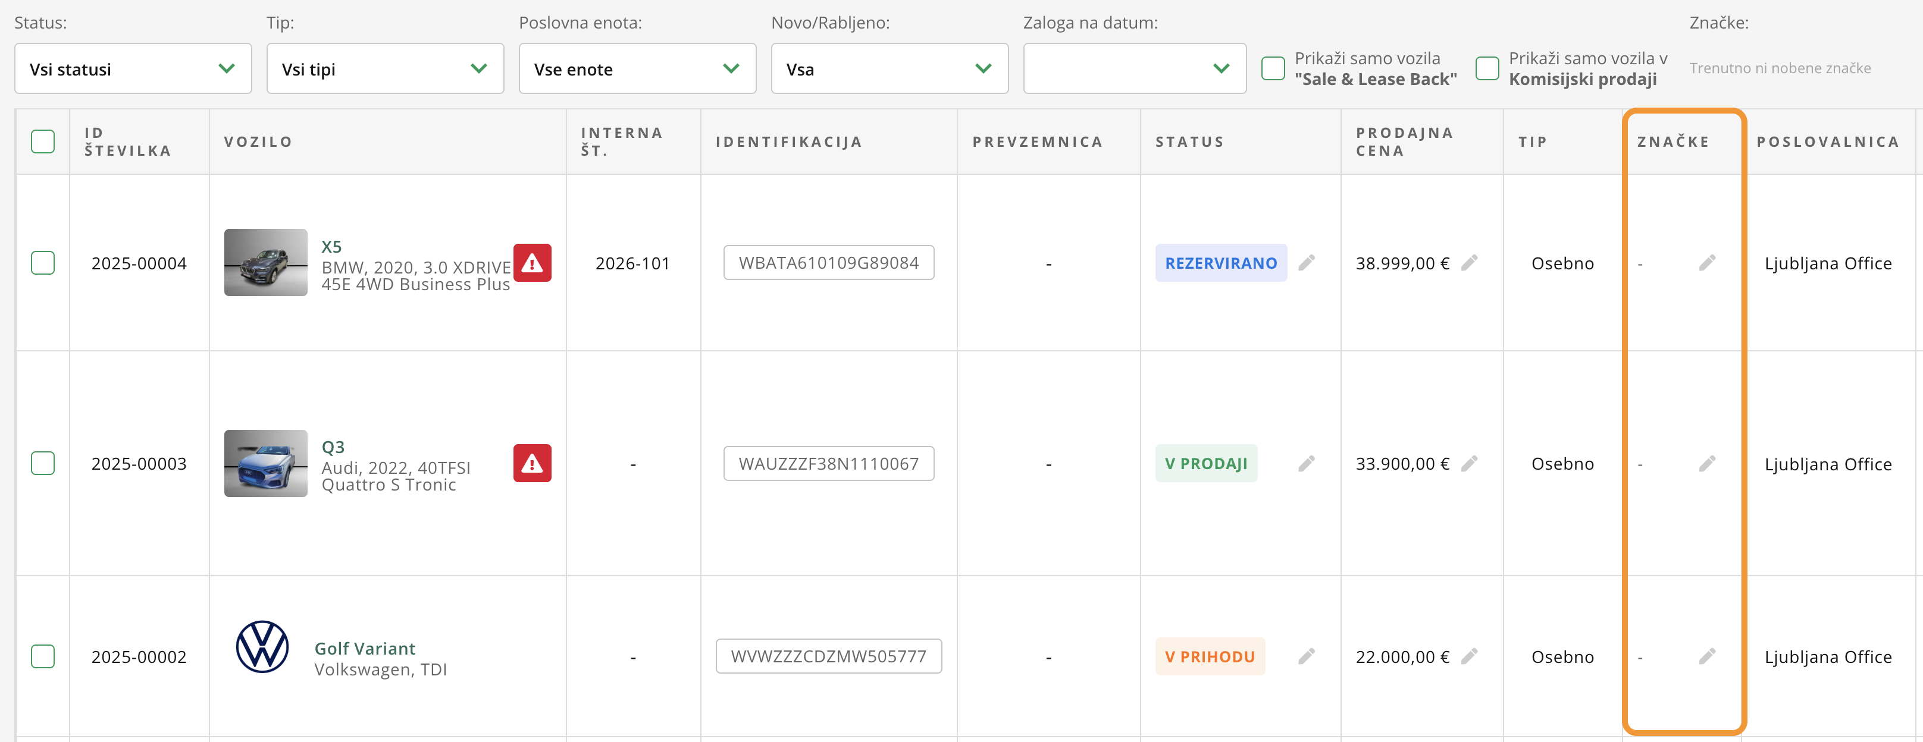Image resolution: width=1923 pixels, height=742 pixels.
Task: Click the REZERVIRANO status badge
Action: click(1220, 263)
